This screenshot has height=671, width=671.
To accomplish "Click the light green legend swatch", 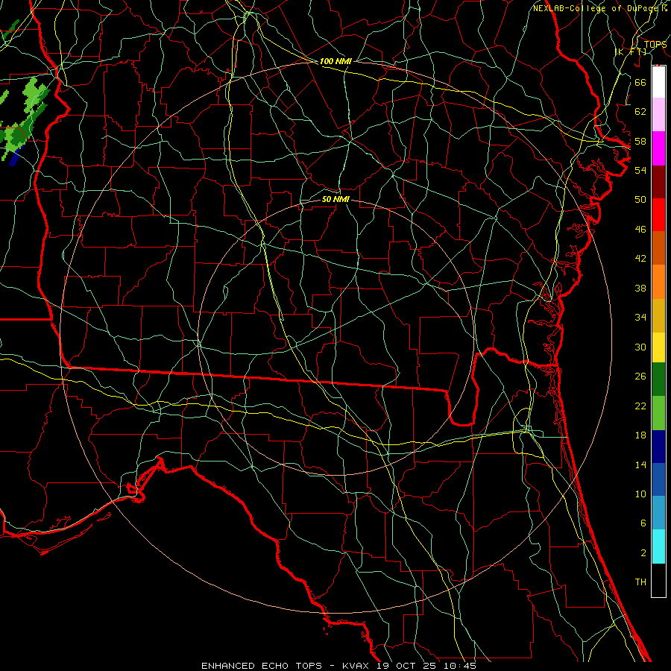I will 658,413.
